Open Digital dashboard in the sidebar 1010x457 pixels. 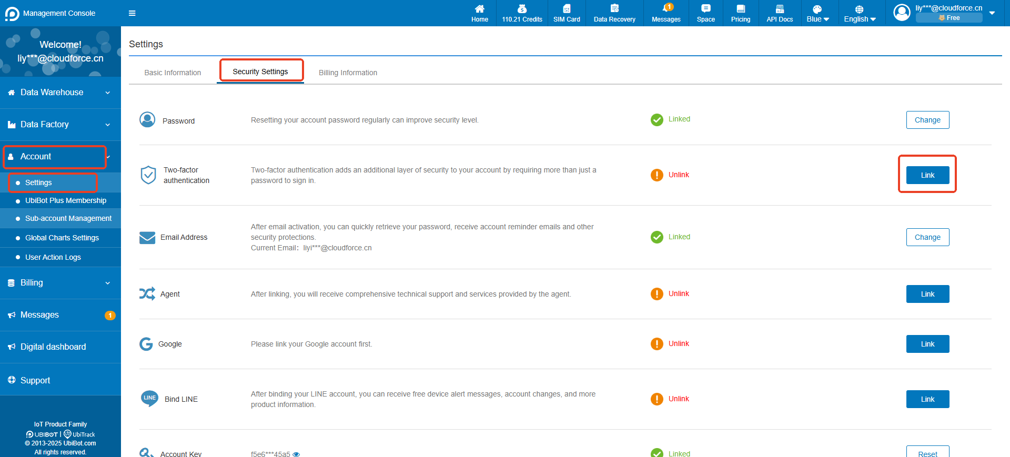pos(60,347)
